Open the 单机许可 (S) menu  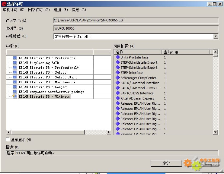tap(14, 10)
